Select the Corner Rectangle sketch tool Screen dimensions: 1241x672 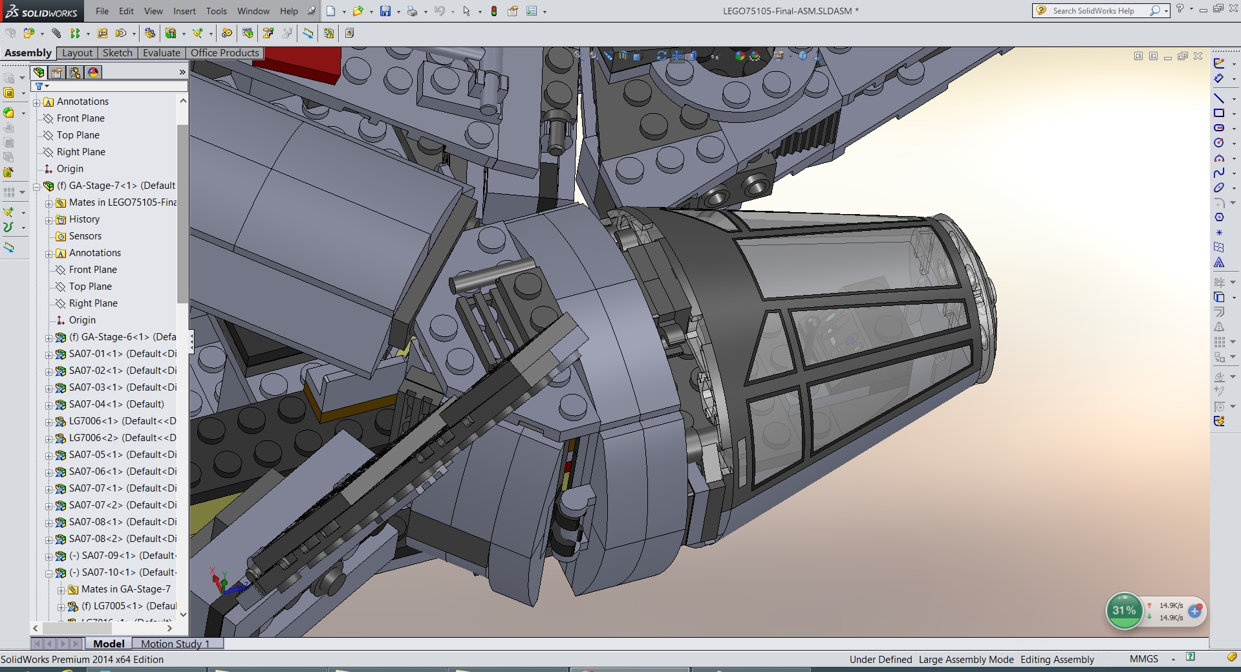click(x=1219, y=113)
